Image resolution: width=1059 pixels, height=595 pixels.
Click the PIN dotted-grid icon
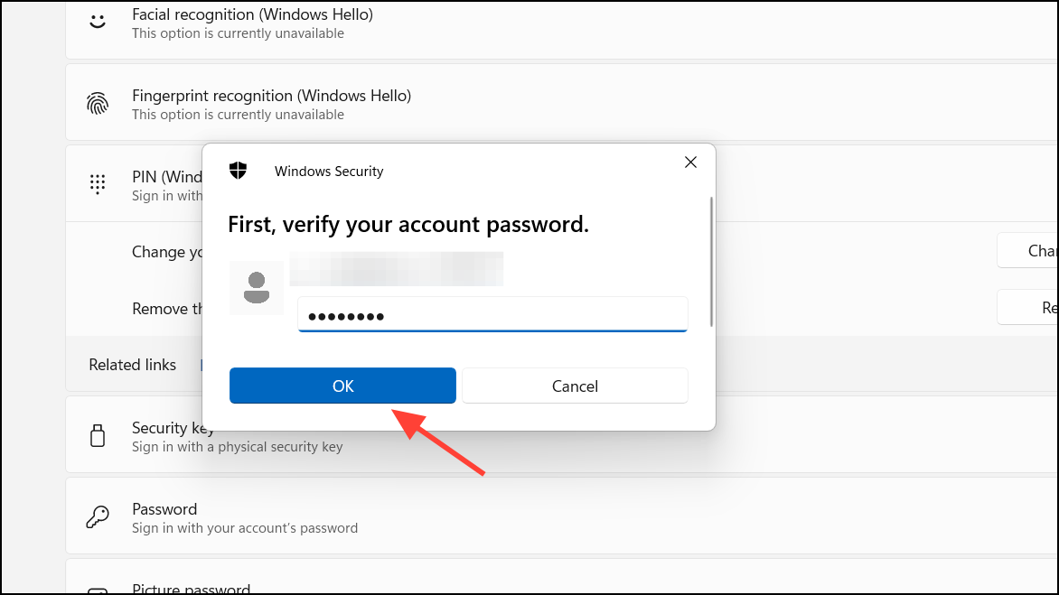(x=97, y=183)
